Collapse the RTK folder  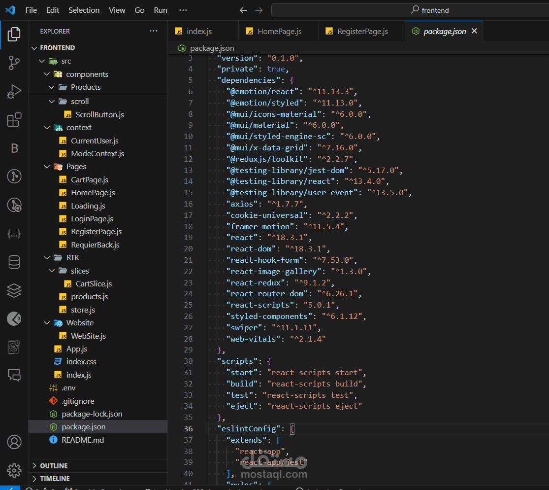coord(72,258)
